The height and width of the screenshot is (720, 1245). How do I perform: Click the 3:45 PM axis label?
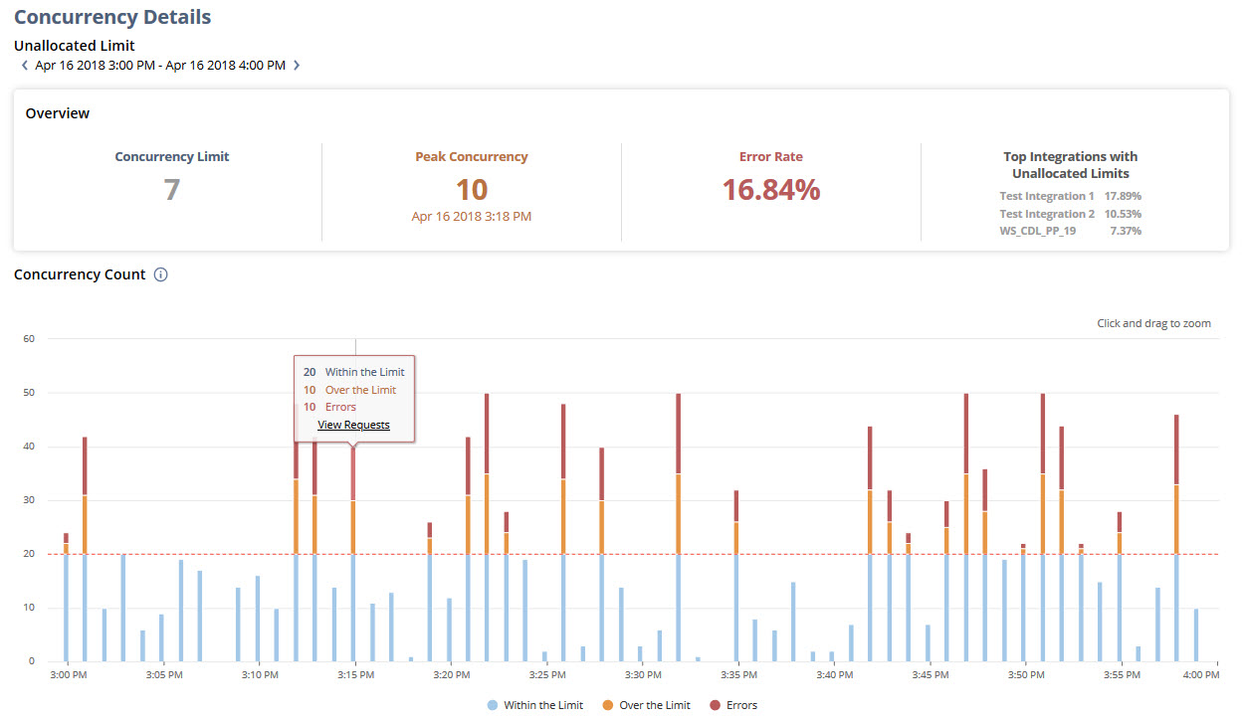[x=931, y=675]
